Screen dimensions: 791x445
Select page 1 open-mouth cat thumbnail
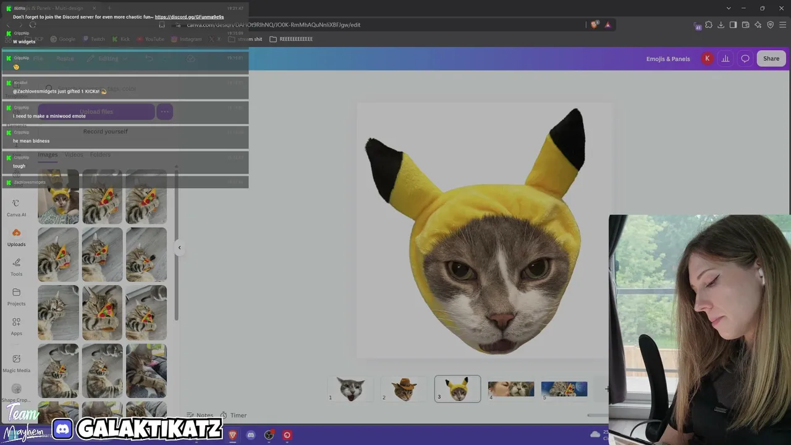click(x=350, y=389)
